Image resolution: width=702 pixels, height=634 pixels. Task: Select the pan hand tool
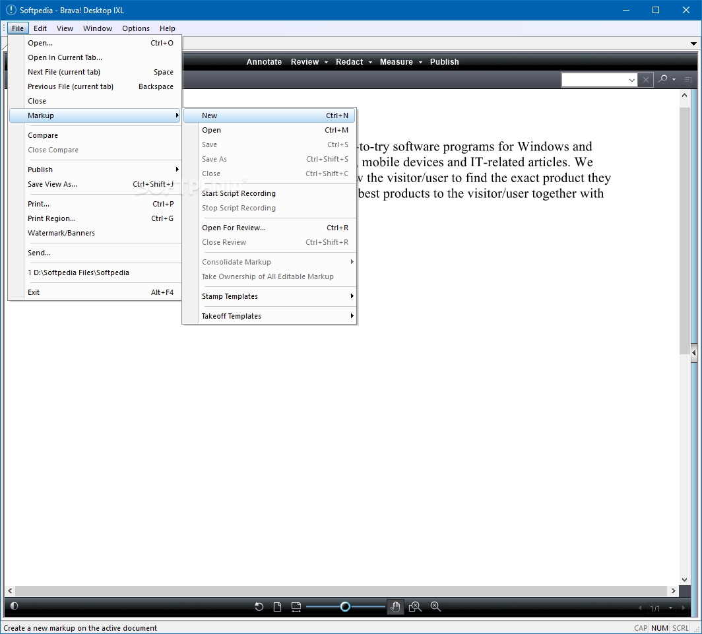395,607
